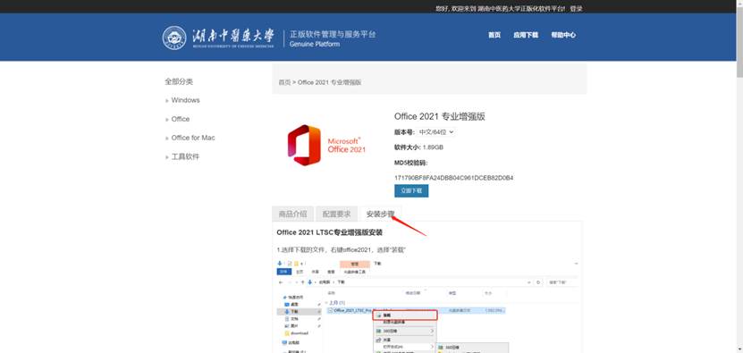This screenshot has width=743, height=353.
Task: Click the Office 2021 专业增强版 product title
Action: pyautogui.click(x=439, y=116)
